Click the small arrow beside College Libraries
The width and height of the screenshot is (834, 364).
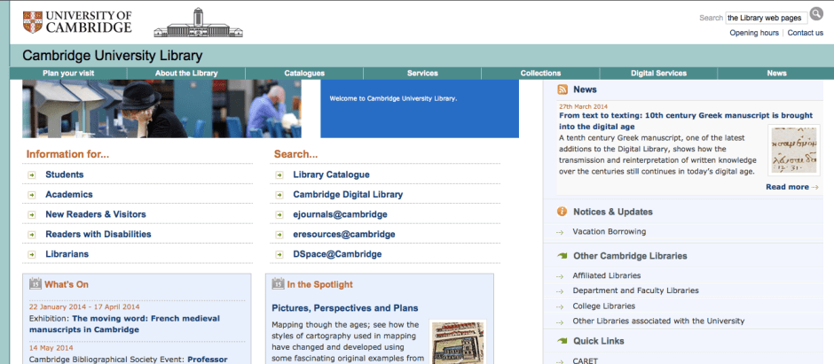[560, 306]
